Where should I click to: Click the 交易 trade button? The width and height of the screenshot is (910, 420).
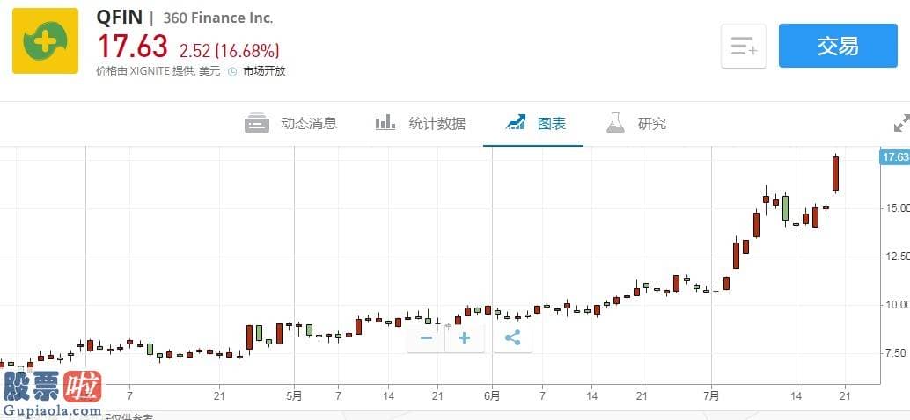point(838,46)
